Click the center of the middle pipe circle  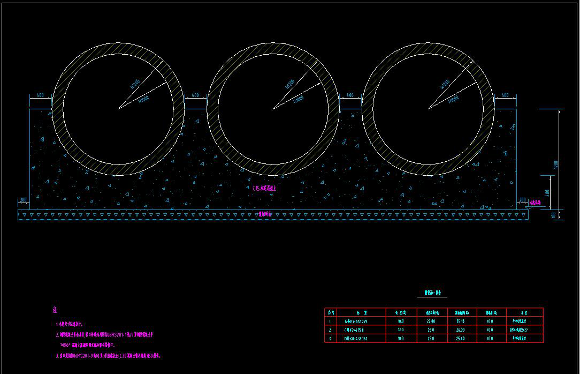point(273,109)
